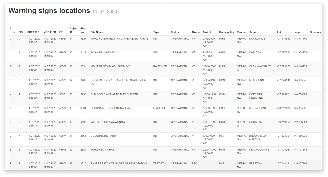
Task: Click municipality cell MLT
Action: [222, 136]
